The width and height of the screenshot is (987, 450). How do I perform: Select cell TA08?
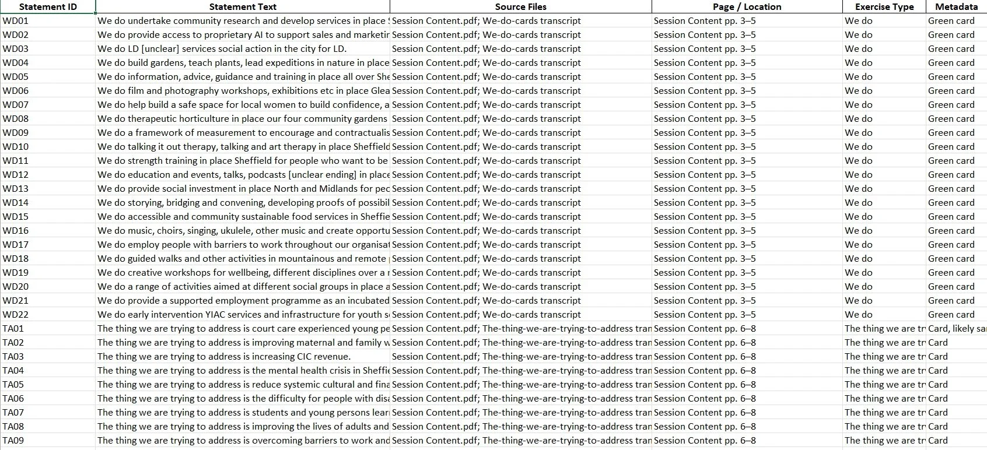click(48, 426)
